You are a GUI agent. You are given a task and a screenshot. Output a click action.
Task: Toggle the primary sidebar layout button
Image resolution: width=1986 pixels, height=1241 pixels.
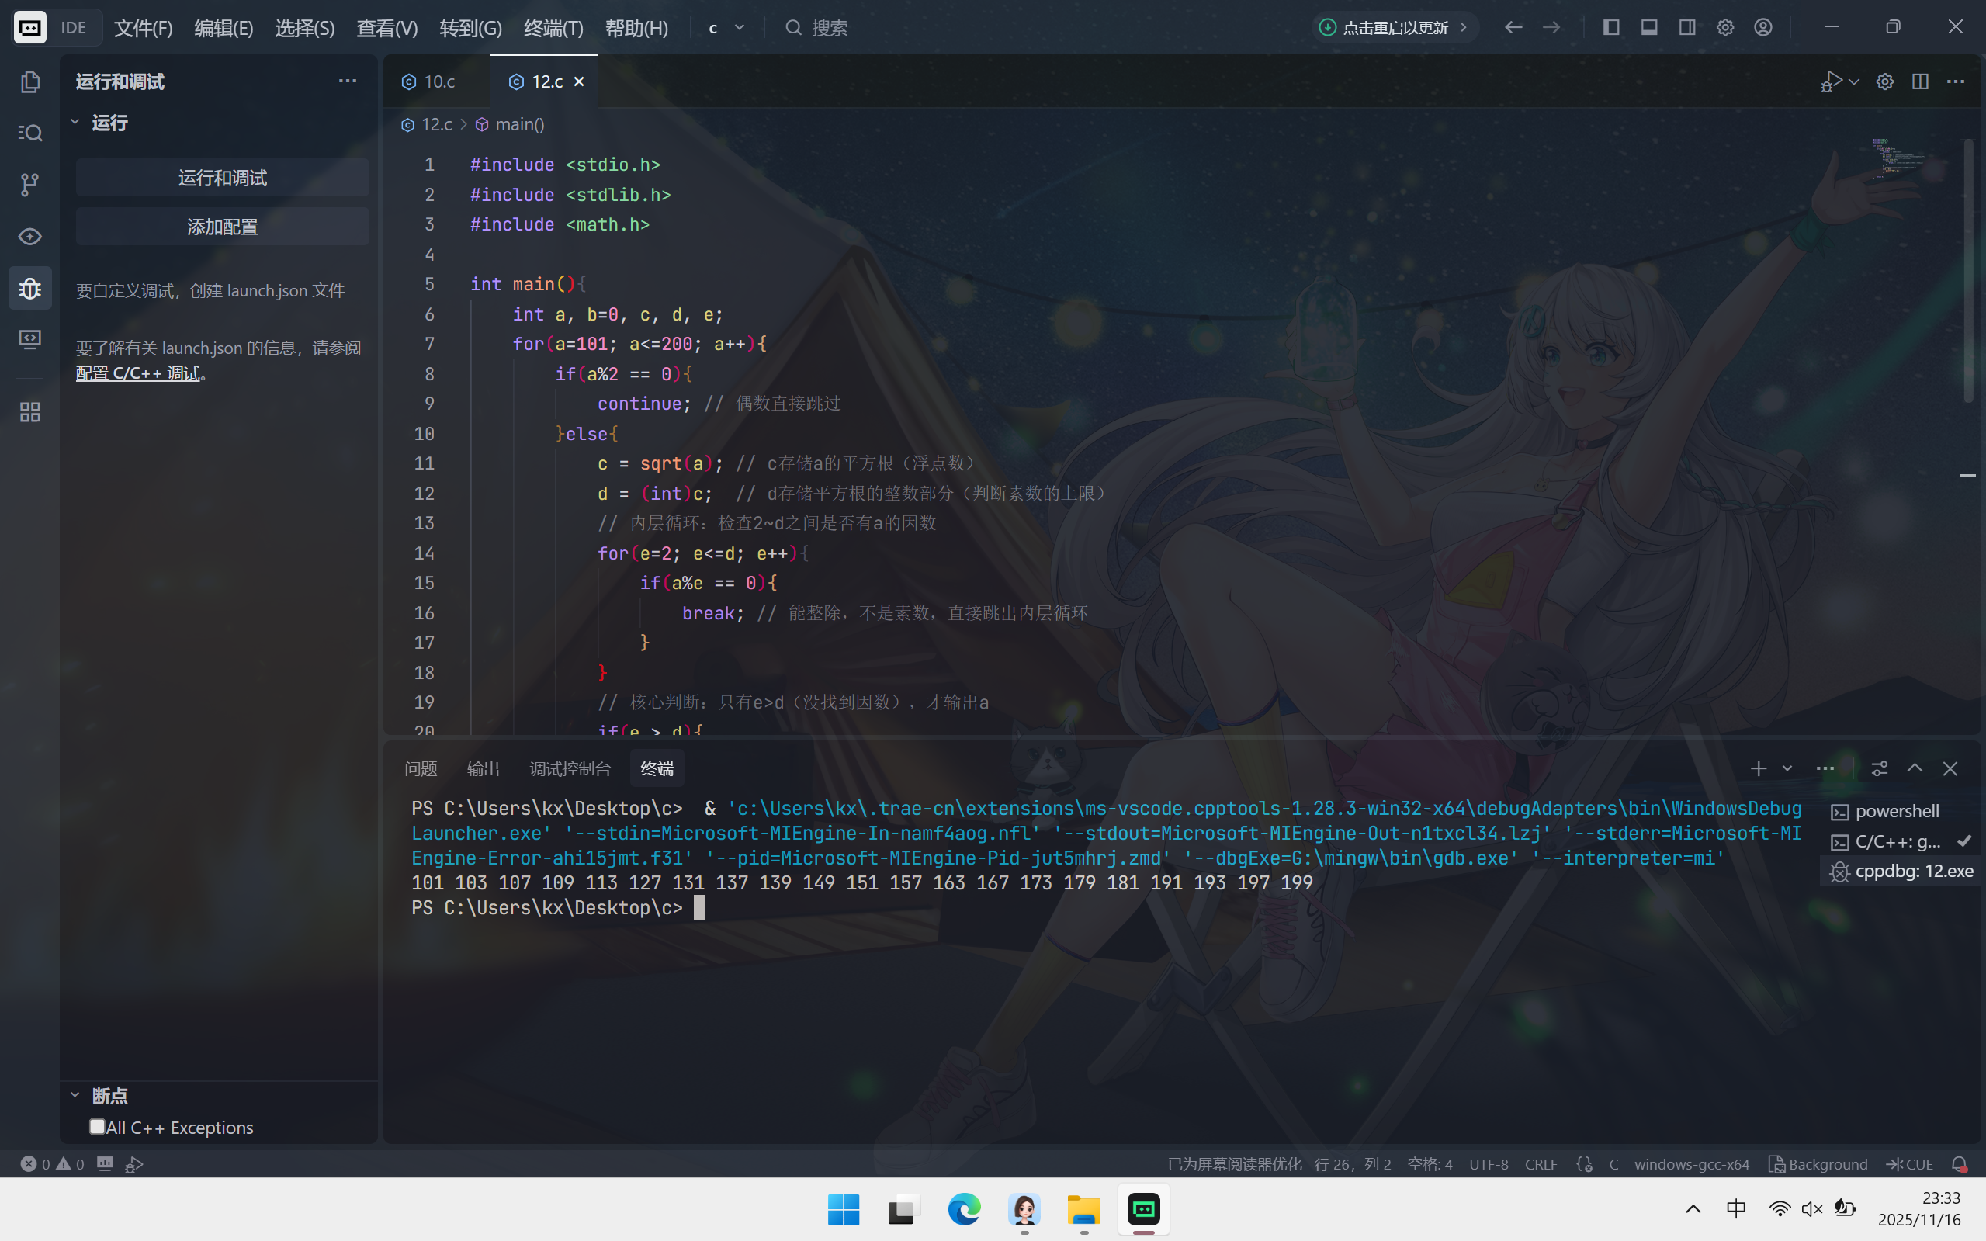point(1611,27)
